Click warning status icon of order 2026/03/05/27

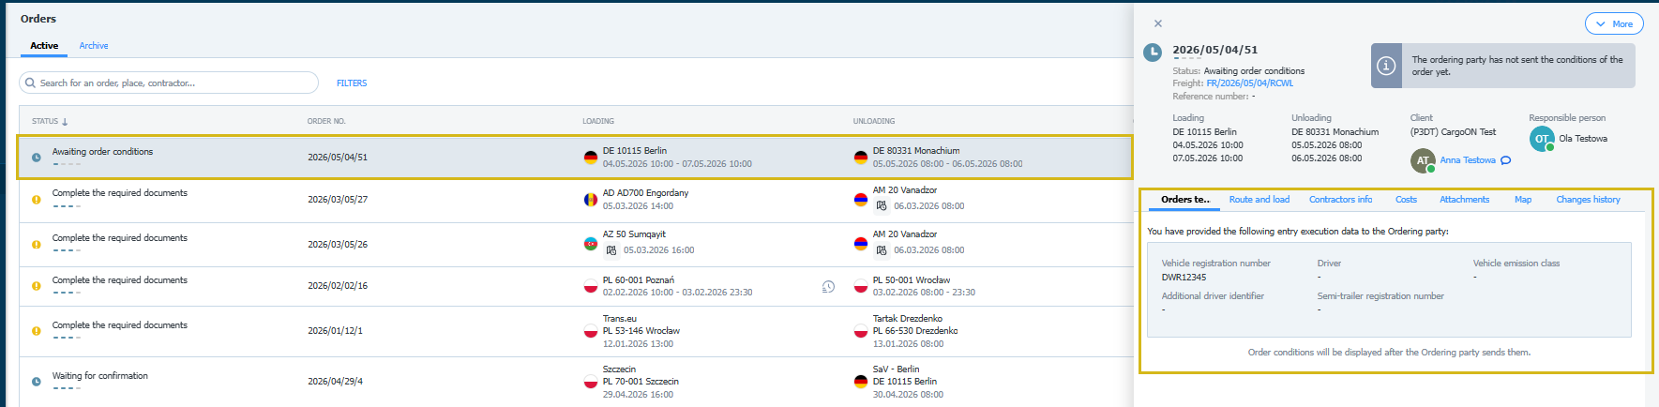37,200
